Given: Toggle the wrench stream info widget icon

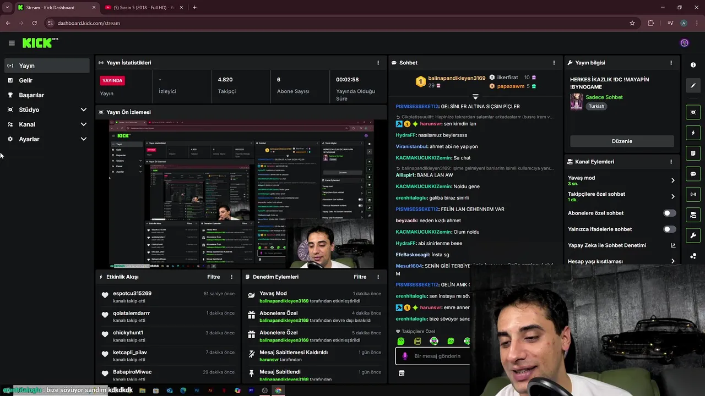Looking at the screenshot, I should coord(693,235).
